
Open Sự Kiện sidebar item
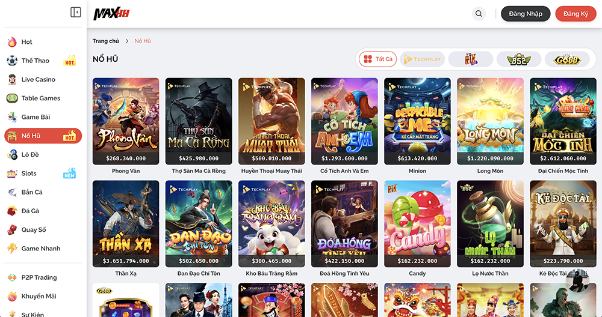coord(43,313)
